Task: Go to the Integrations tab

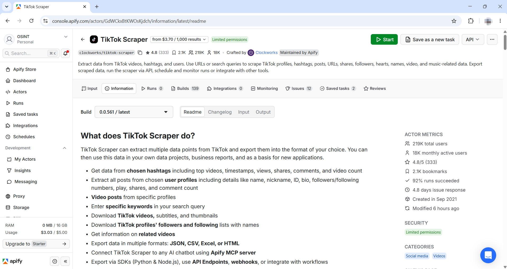Action: [225, 89]
